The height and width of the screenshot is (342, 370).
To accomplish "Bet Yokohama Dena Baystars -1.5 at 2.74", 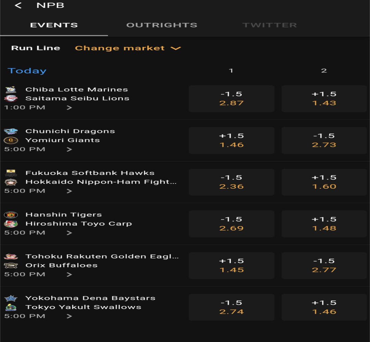I will tap(232, 307).
